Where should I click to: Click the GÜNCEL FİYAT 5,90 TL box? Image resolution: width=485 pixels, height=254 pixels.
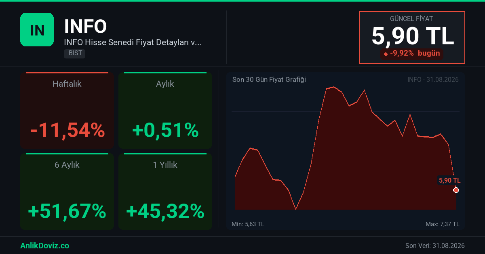412,37
